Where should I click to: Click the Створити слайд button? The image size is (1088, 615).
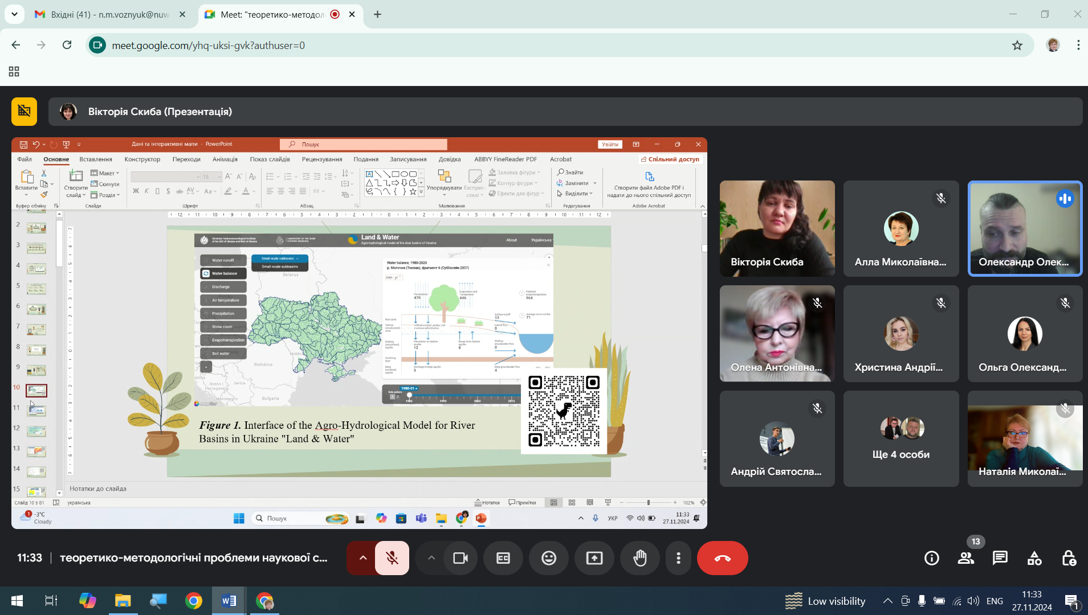[76, 183]
